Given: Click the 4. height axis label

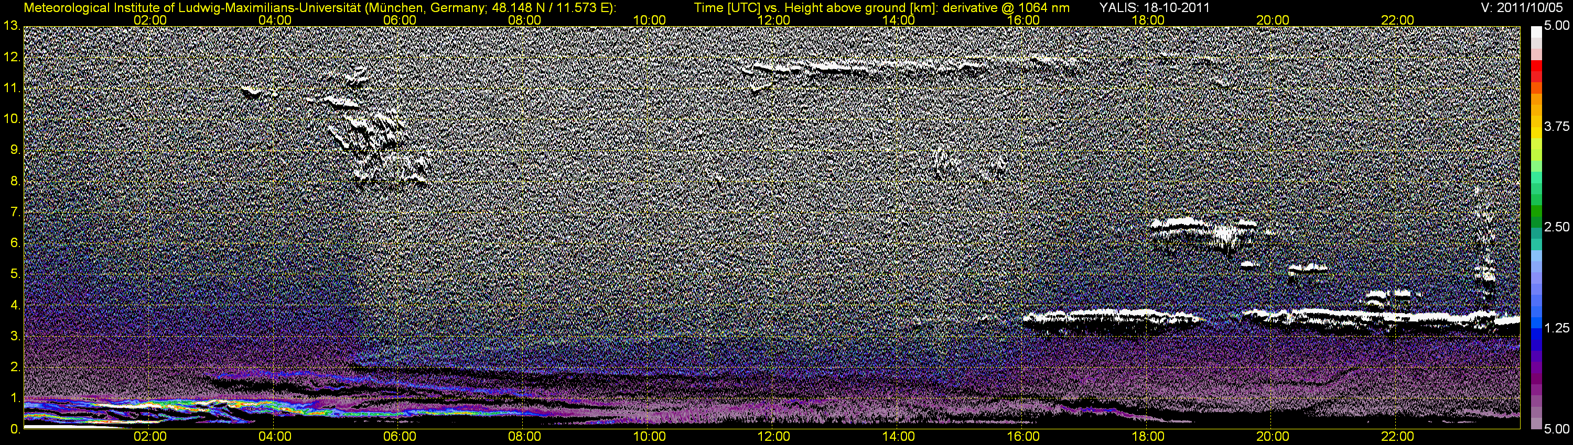Looking at the screenshot, I should coord(15,305).
